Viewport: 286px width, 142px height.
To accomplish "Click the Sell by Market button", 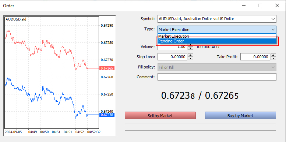I will [160, 116].
